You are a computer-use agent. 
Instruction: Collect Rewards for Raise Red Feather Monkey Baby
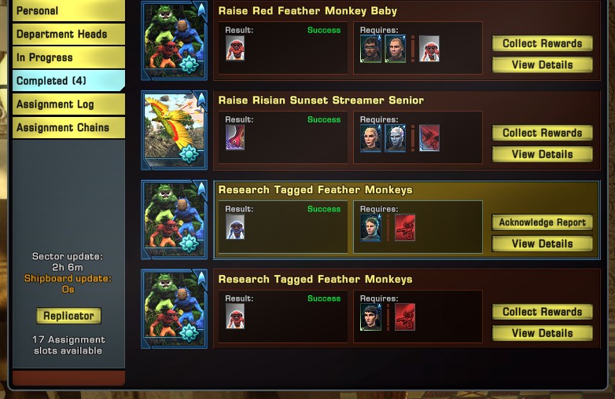pyautogui.click(x=542, y=43)
